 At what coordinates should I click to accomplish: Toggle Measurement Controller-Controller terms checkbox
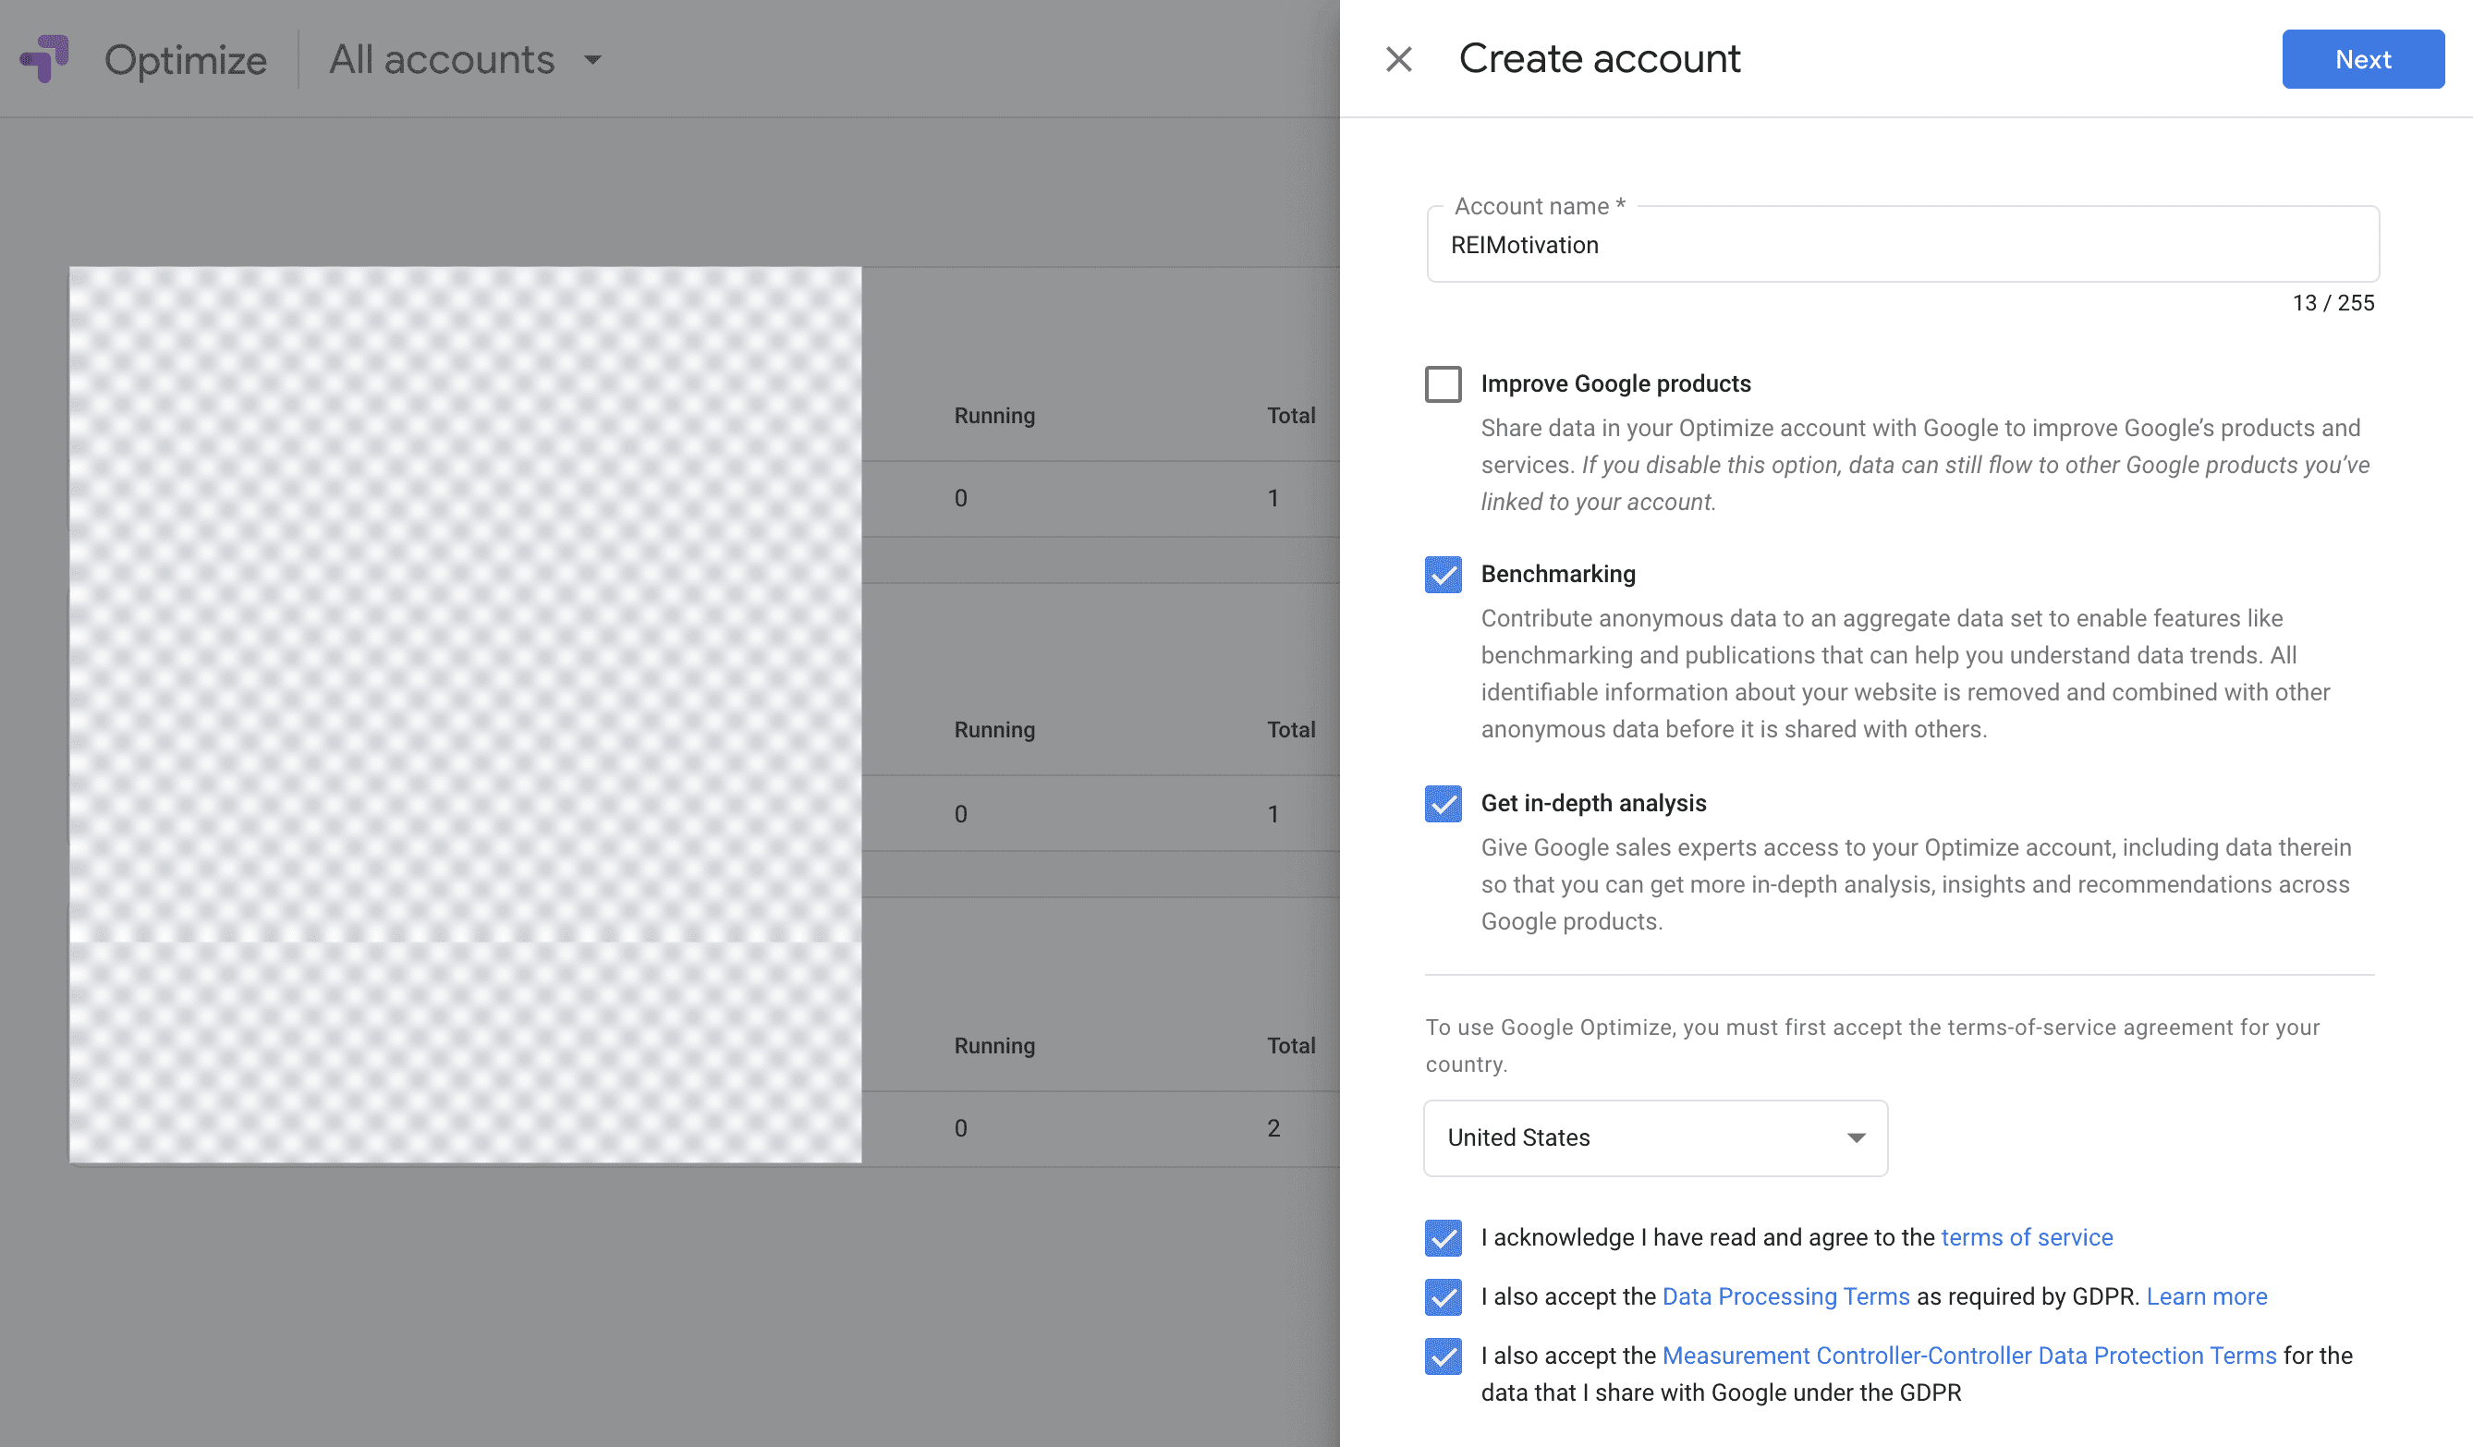coord(1443,1356)
